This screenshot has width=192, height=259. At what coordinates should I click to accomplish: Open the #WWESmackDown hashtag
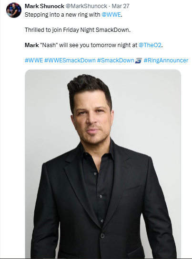coord(70,60)
